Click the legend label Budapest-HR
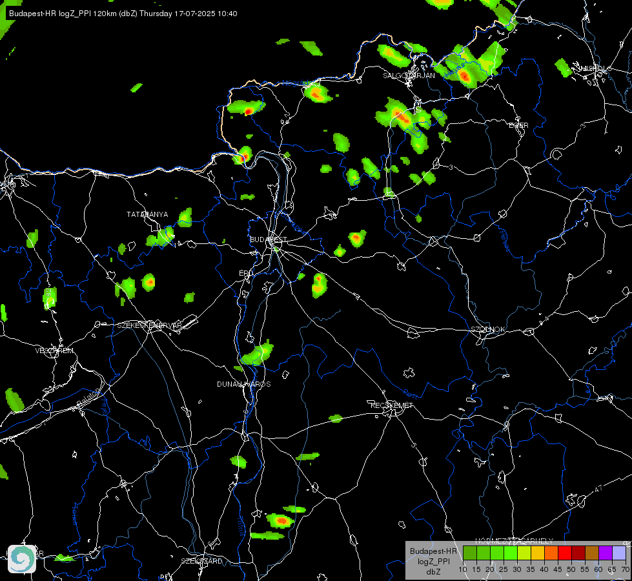Image resolution: width=632 pixels, height=581 pixels. (x=433, y=551)
